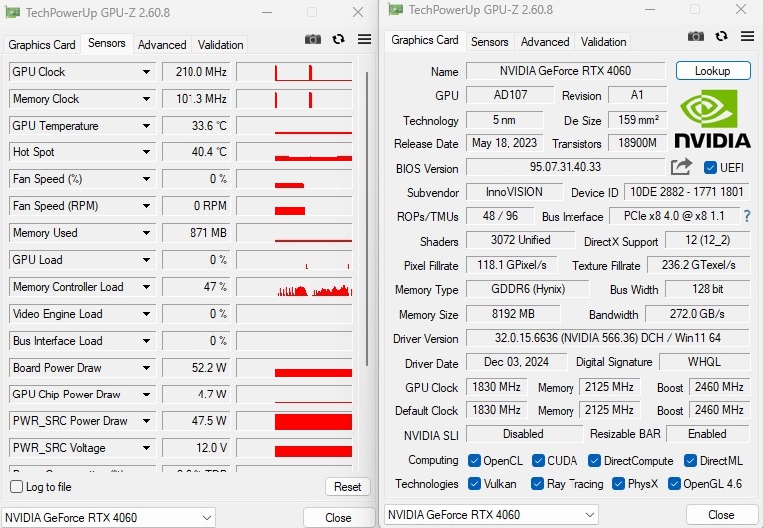Click the NVIDIA logo image
763x528 pixels.
(x=712, y=120)
